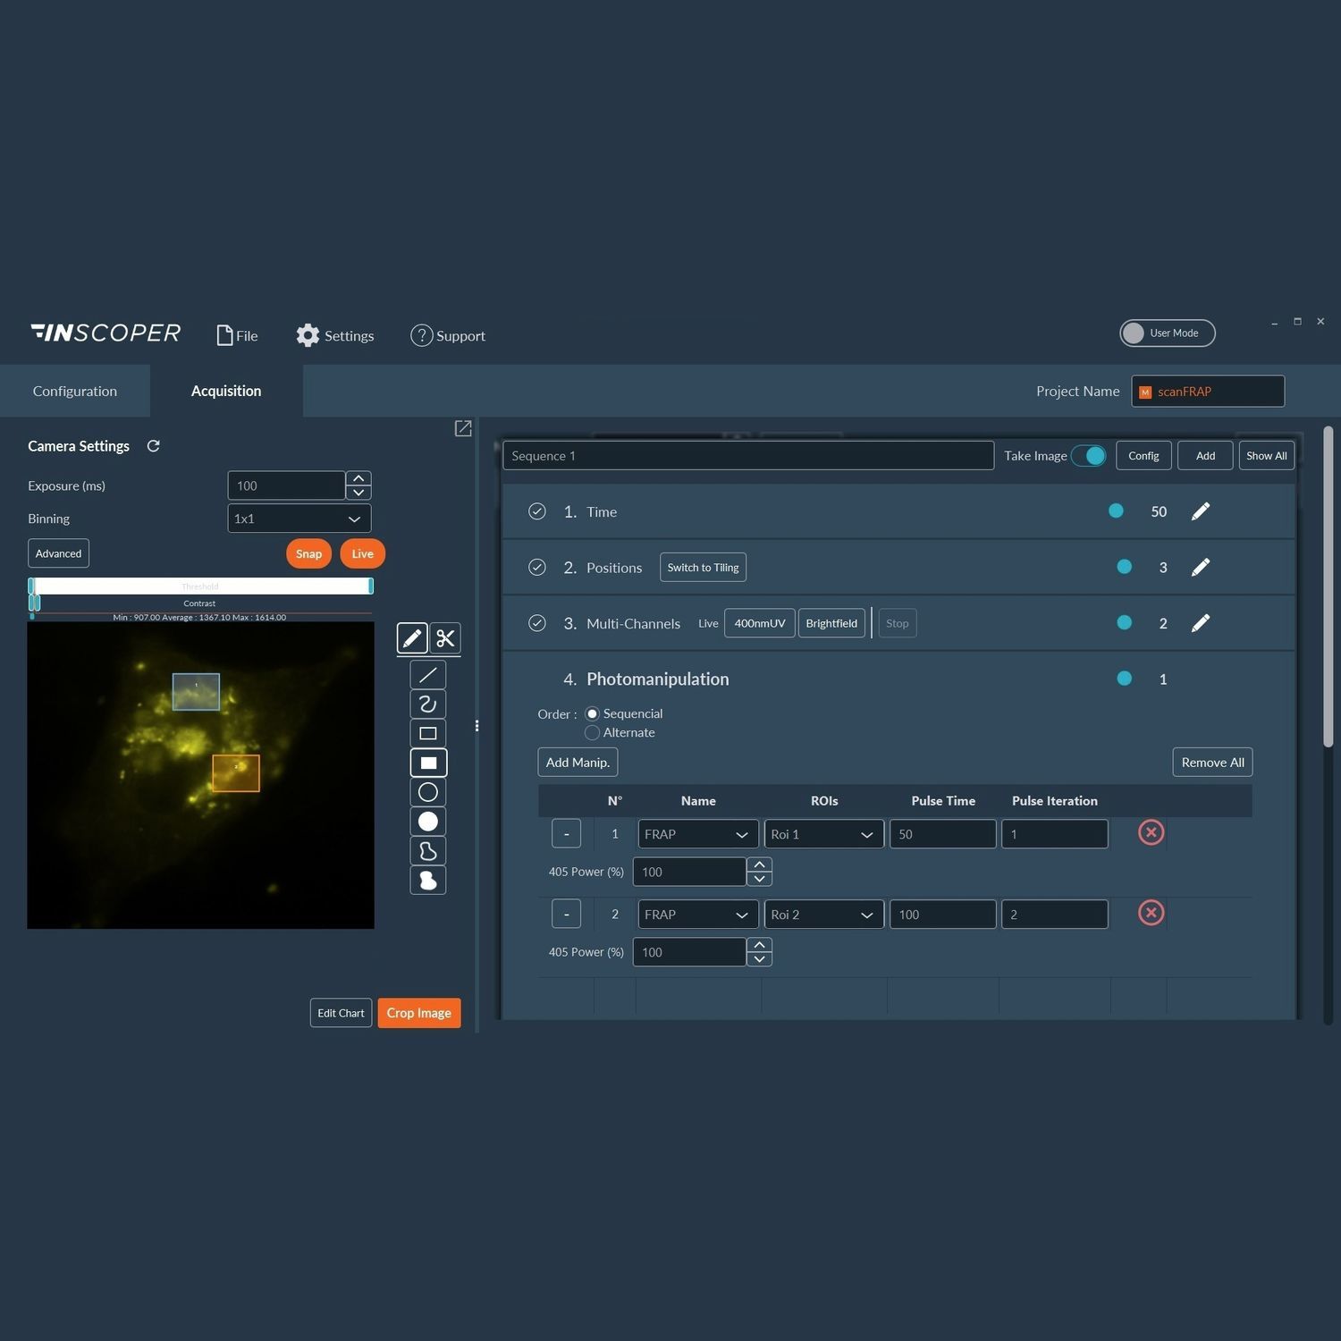
Task: Choose the line ROI tool
Action: [x=427, y=674]
